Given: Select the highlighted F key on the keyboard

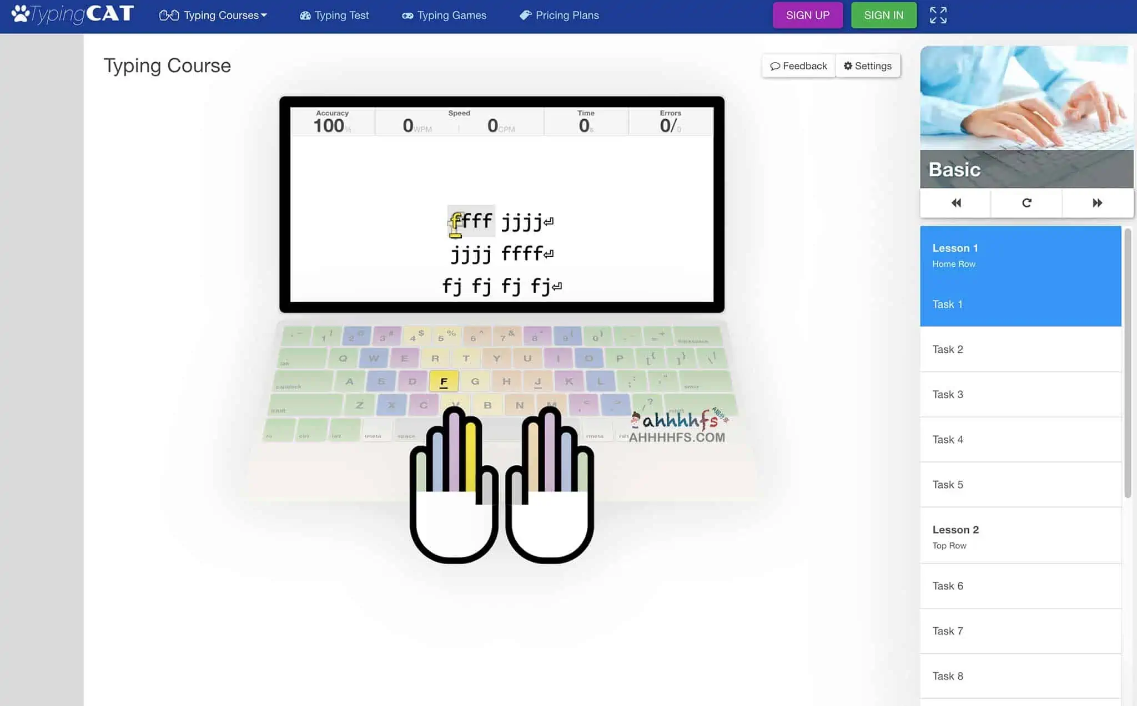Looking at the screenshot, I should click(443, 381).
